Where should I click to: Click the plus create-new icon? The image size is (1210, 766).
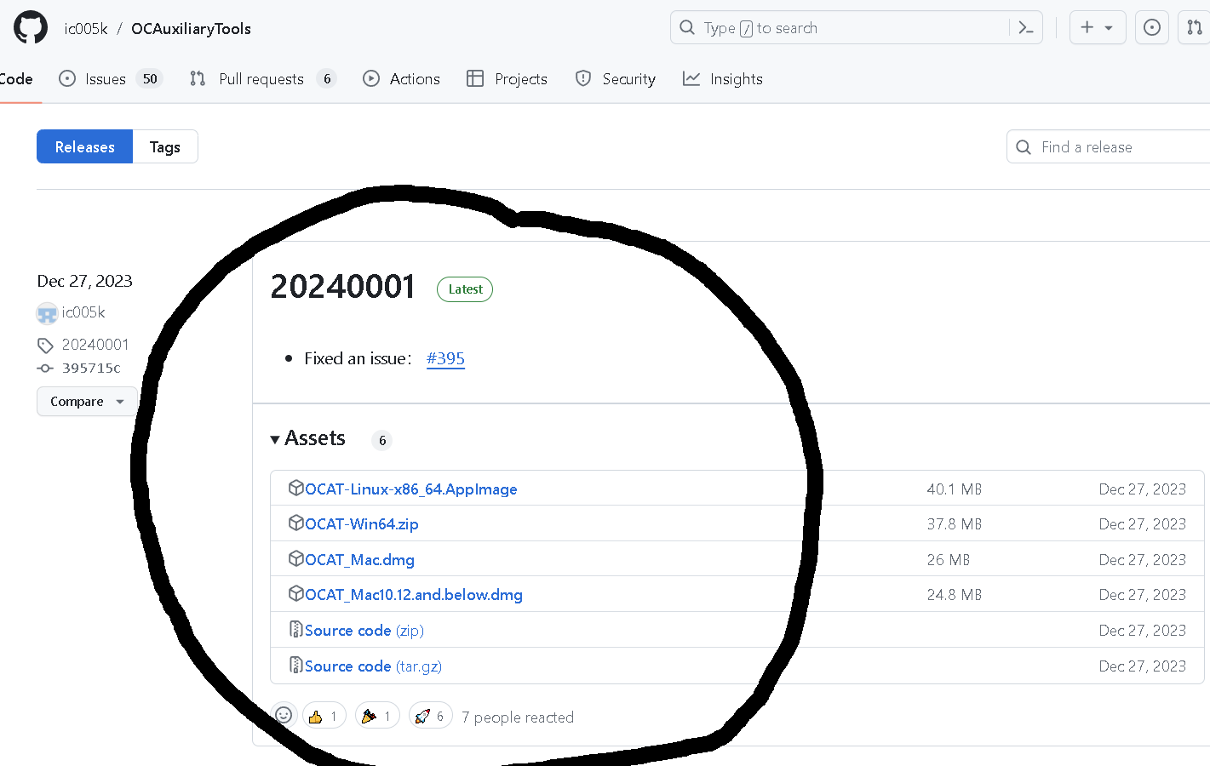tap(1087, 27)
